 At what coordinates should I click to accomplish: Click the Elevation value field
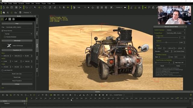click(167, 51)
